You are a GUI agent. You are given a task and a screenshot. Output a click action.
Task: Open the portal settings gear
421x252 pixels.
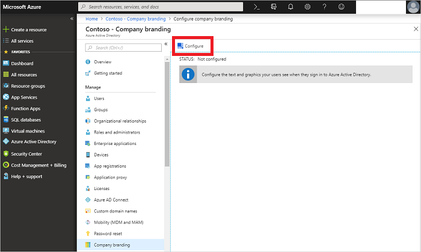tap(307, 7)
